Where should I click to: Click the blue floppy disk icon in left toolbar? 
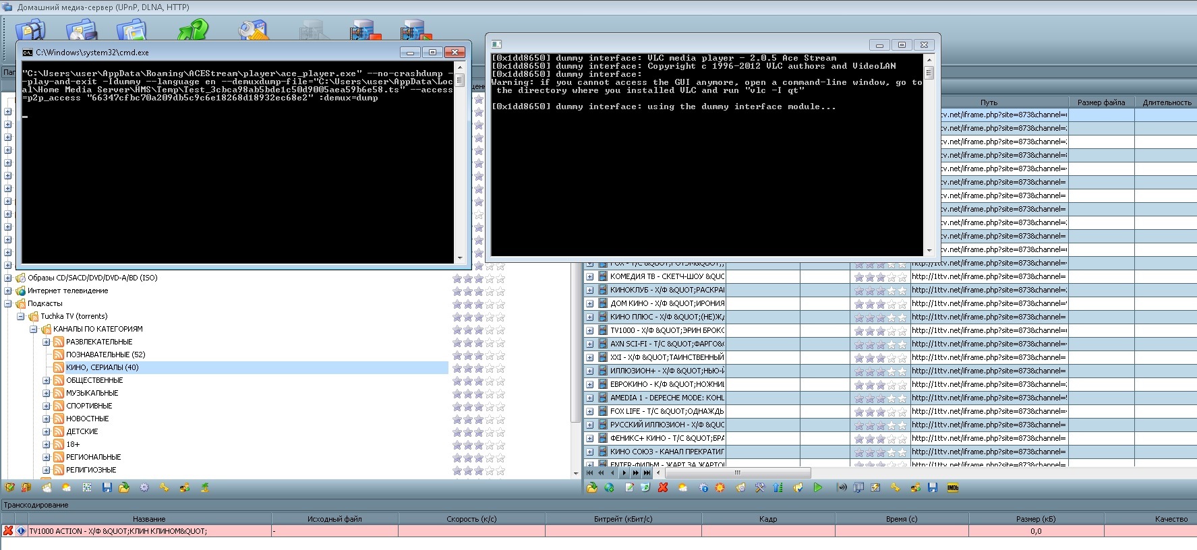pyautogui.click(x=107, y=488)
